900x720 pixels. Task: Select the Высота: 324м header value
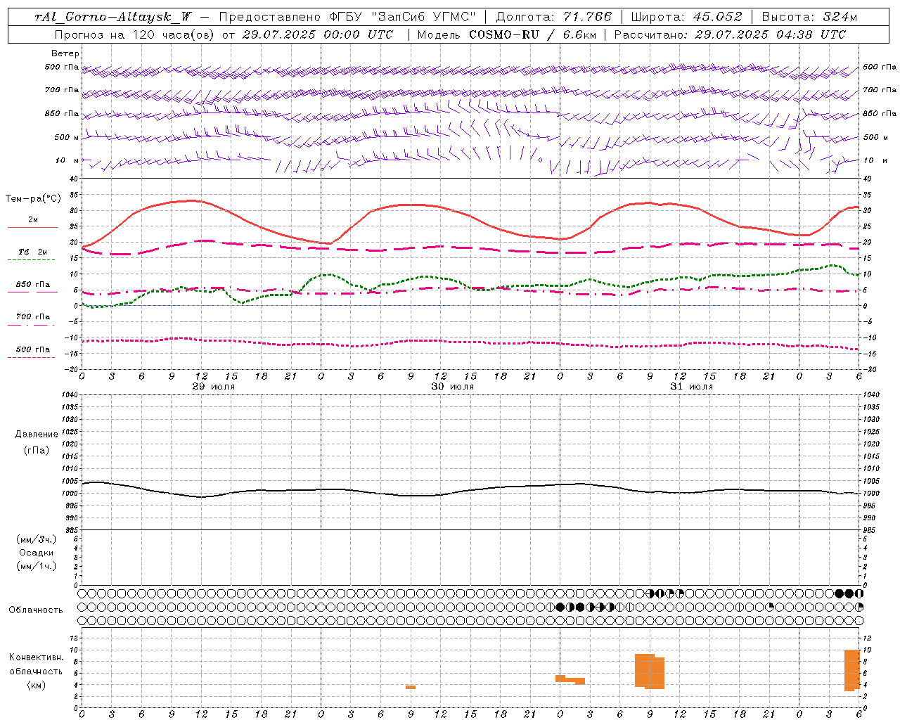point(809,17)
